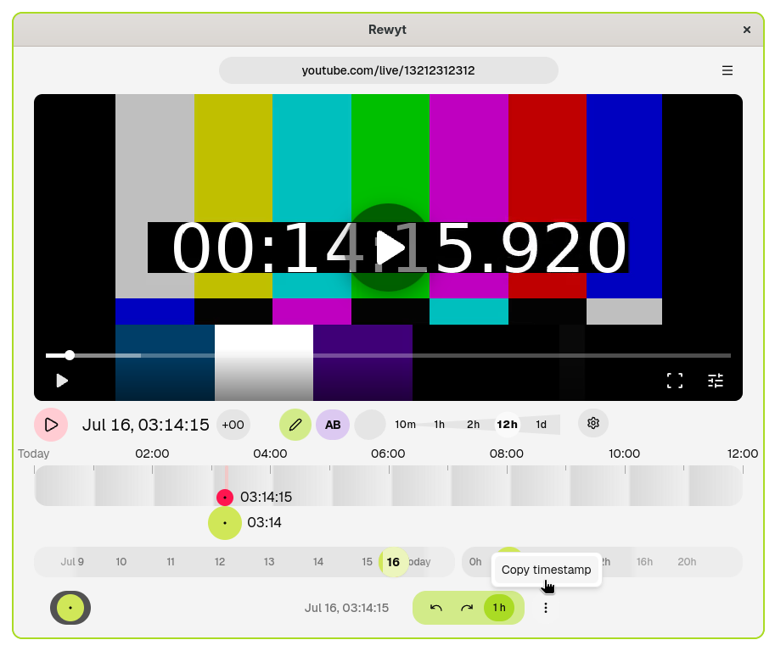This screenshot has width=775, height=651.
Task: Open the three-dot more options menu
Action: (x=546, y=608)
